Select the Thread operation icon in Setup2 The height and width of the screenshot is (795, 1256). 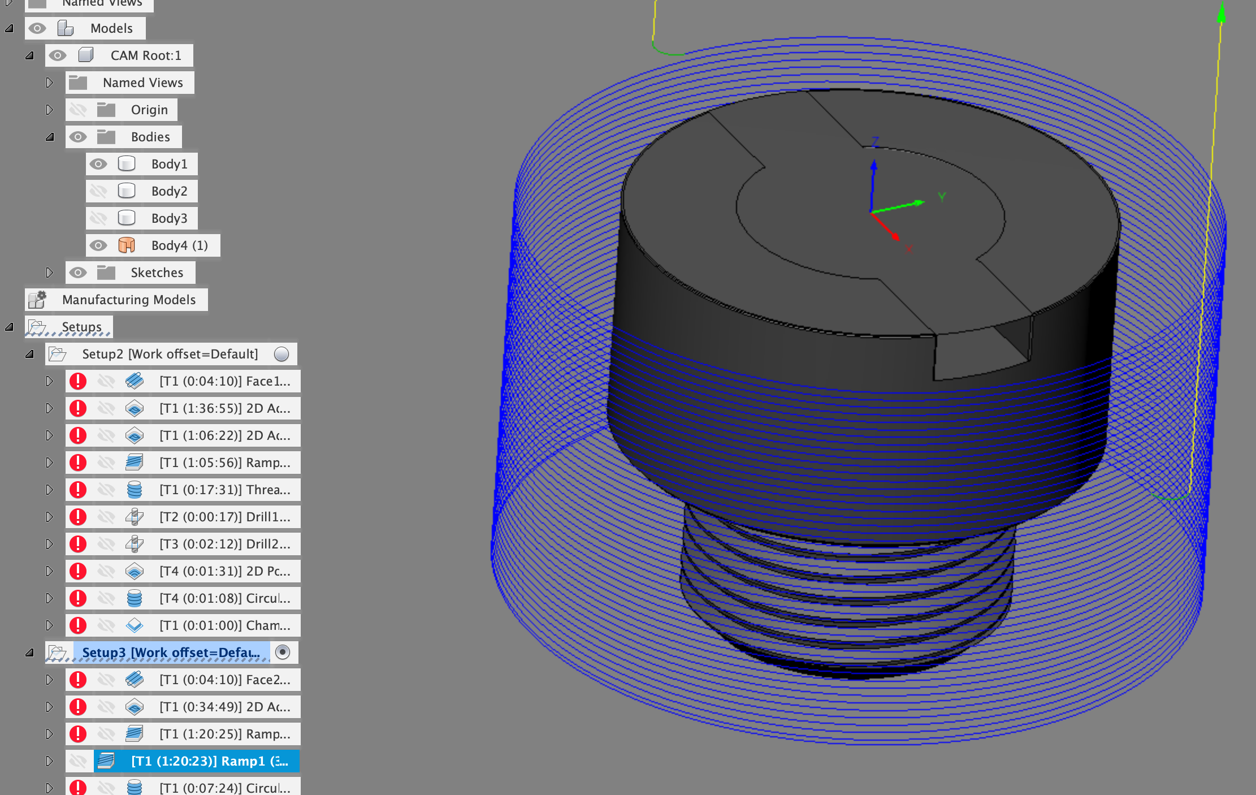135,490
